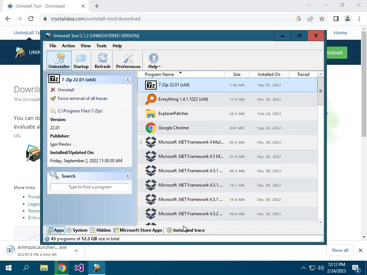Viewport: 367px width, 275px height.
Task: Select the .NET Framework row sized 74.5 MB
Action: pos(227,185)
